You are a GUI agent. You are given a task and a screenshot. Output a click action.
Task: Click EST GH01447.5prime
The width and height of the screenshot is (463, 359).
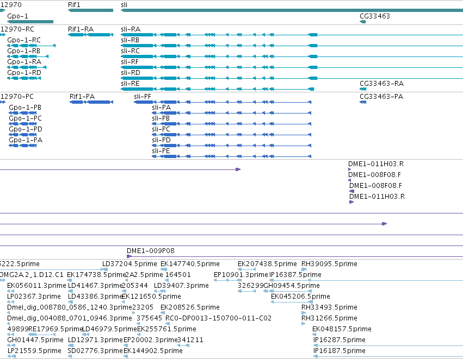click(35, 340)
